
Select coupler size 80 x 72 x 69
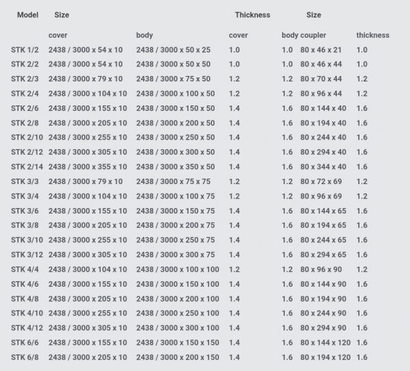point(321,181)
